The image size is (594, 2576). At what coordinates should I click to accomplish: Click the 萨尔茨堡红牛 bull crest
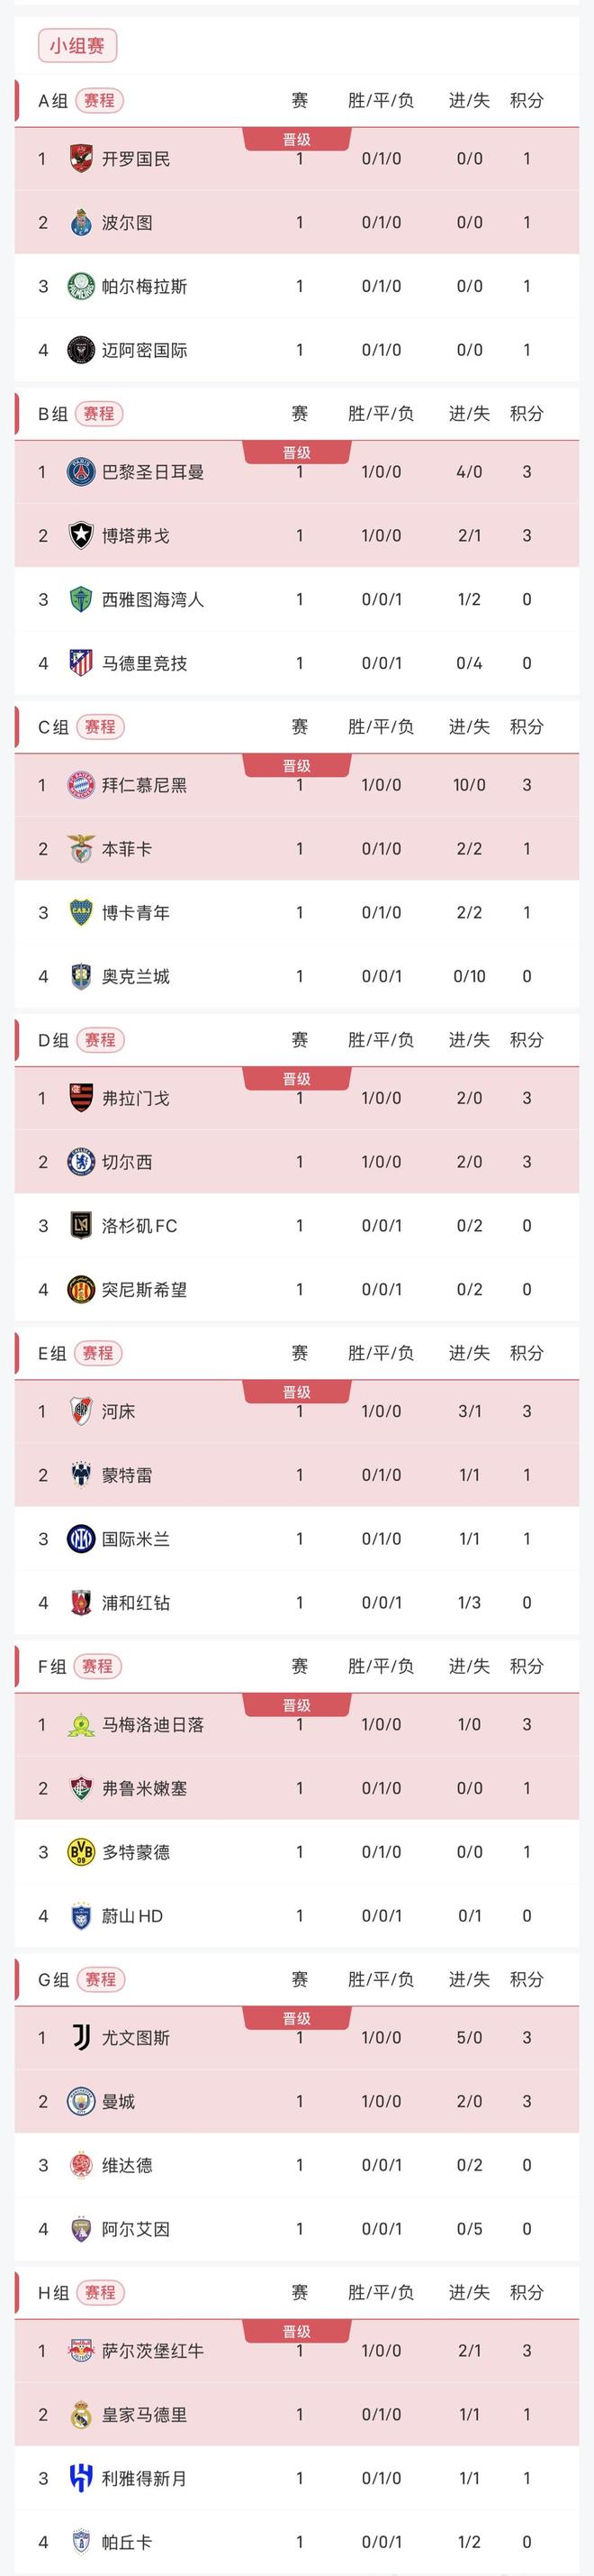[x=82, y=2350]
